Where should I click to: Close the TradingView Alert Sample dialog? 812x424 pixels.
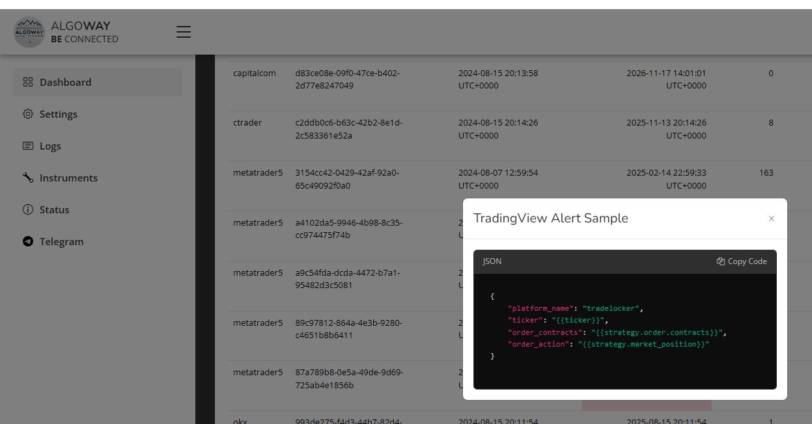[x=772, y=219]
